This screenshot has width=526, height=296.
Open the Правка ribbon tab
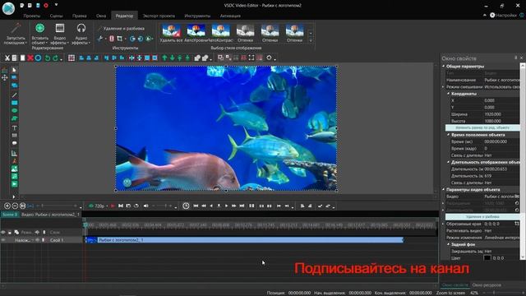(x=80, y=16)
